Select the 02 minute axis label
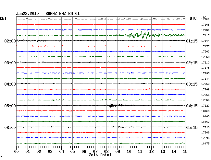 (39, 152)
